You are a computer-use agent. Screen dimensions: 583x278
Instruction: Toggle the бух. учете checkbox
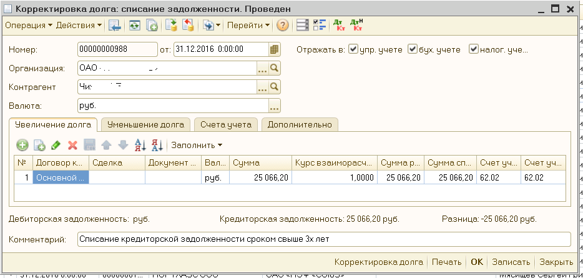pyautogui.click(x=412, y=49)
